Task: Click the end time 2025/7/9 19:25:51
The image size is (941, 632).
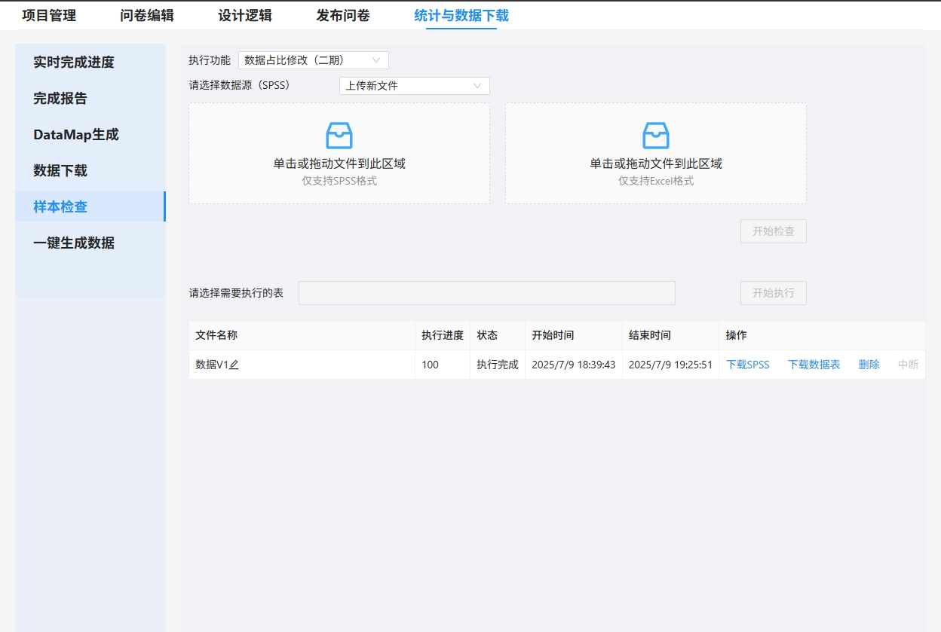Action: [x=670, y=365]
